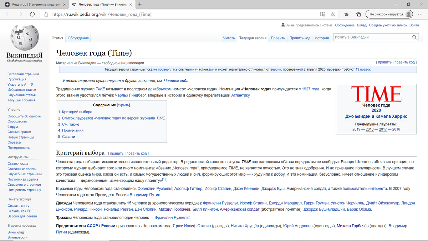Click the not-synced profile button
This screenshot has height=241, width=428.
pyautogui.click(x=389, y=14)
